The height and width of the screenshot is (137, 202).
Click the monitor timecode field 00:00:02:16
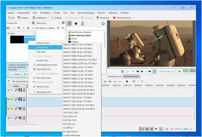[x=166, y=71]
